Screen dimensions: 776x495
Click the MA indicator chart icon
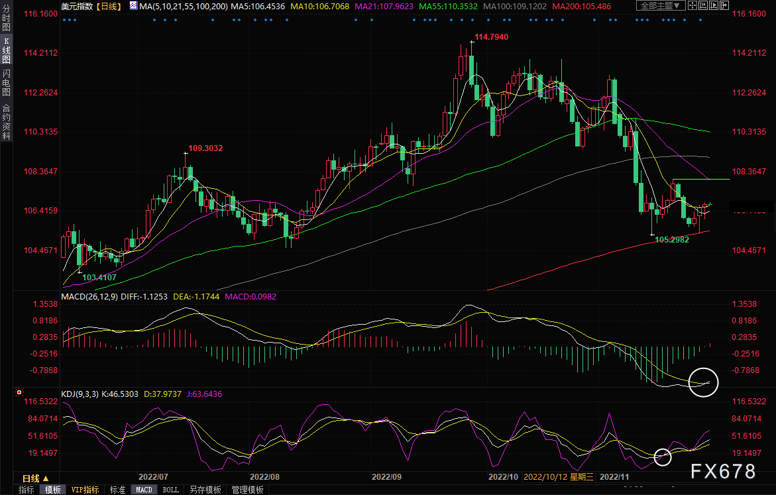click(x=133, y=6)
